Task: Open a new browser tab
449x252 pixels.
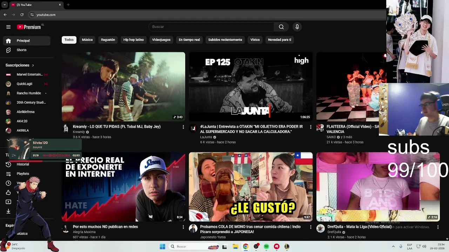Action: 68,5
